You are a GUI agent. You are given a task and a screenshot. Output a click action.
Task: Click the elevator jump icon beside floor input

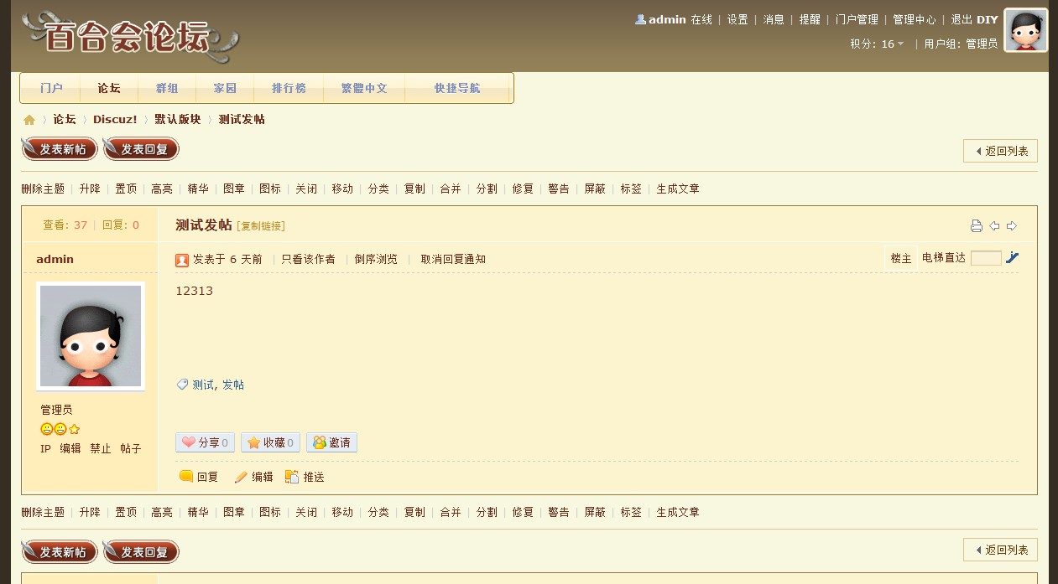point(1012,258)
